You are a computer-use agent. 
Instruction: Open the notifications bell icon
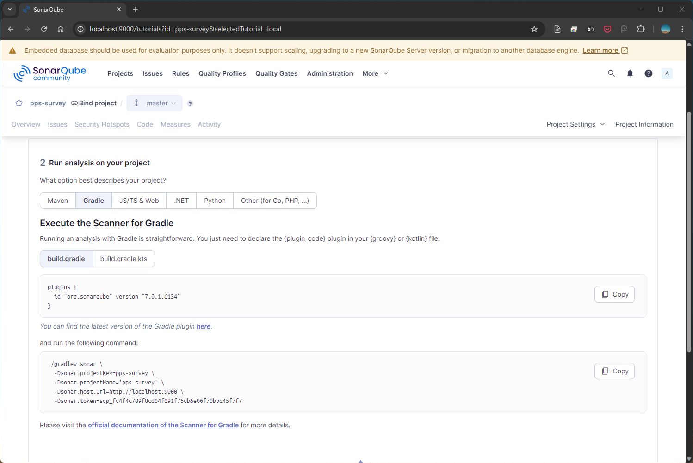[x=630, y=73]
